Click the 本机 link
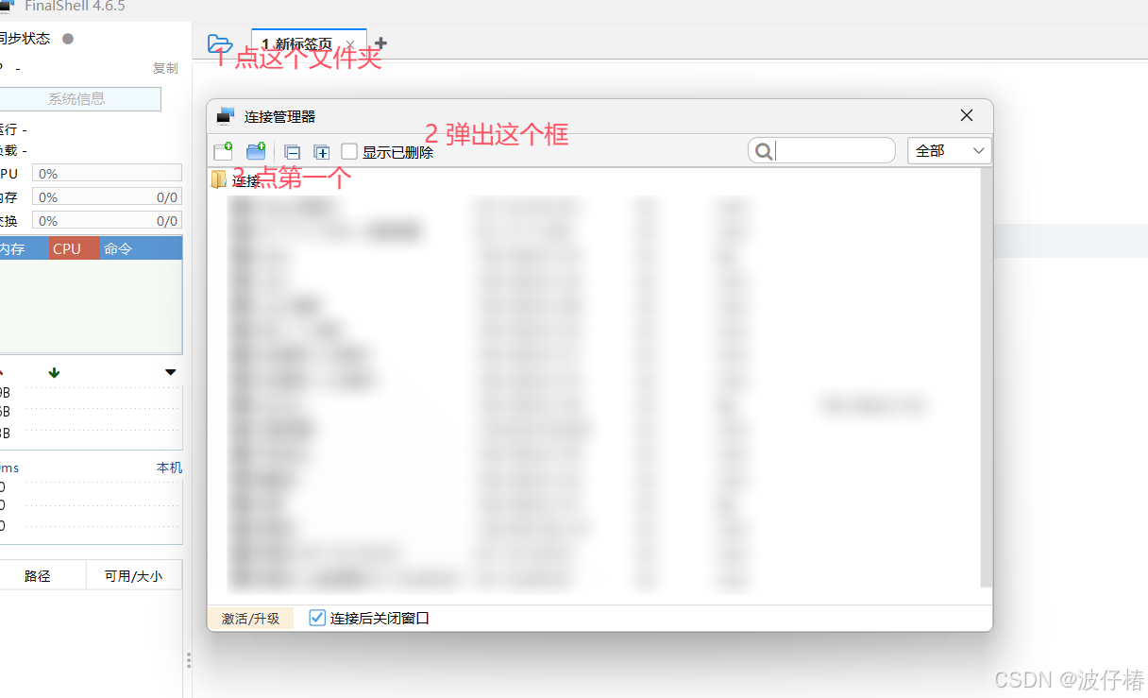 [x=169, y=468]
